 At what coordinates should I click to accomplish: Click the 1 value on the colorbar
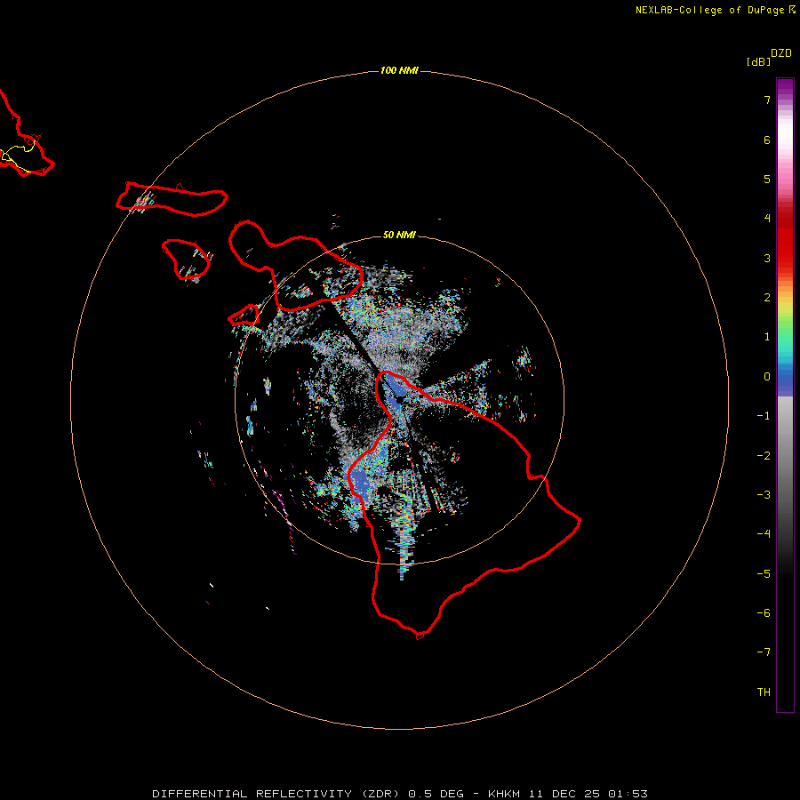pos(767,337)
